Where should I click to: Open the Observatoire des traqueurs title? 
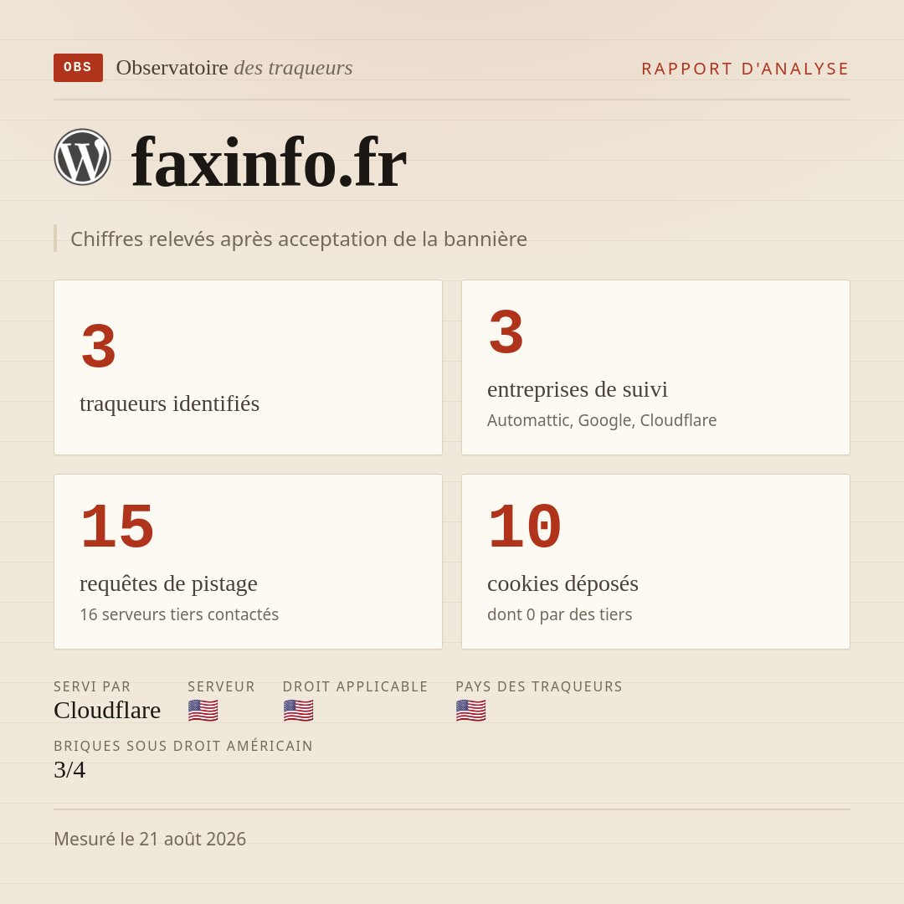pyautogui.click(x=234, y=68)
